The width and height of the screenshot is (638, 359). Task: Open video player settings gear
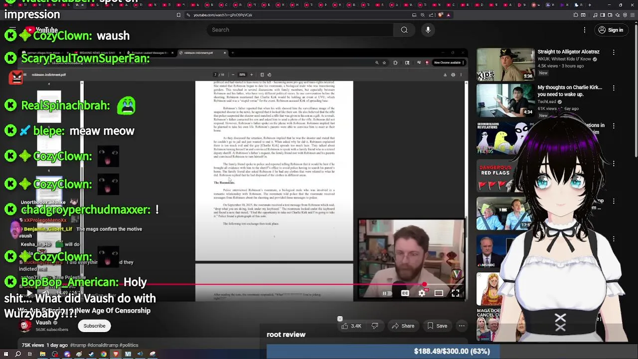click(x=422, y=293)
